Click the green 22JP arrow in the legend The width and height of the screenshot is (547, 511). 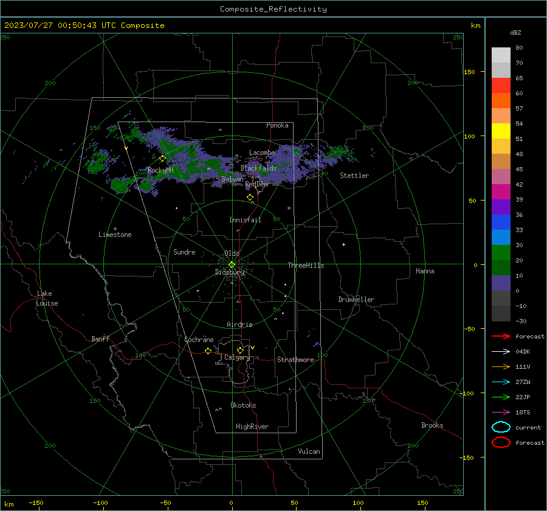coord(501,397)
